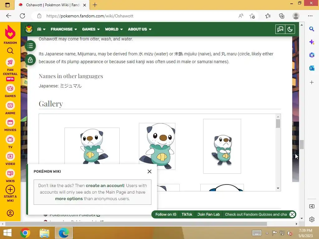Open the Anime icon in sidebar

pyautogui.click(x=10, y=105)
